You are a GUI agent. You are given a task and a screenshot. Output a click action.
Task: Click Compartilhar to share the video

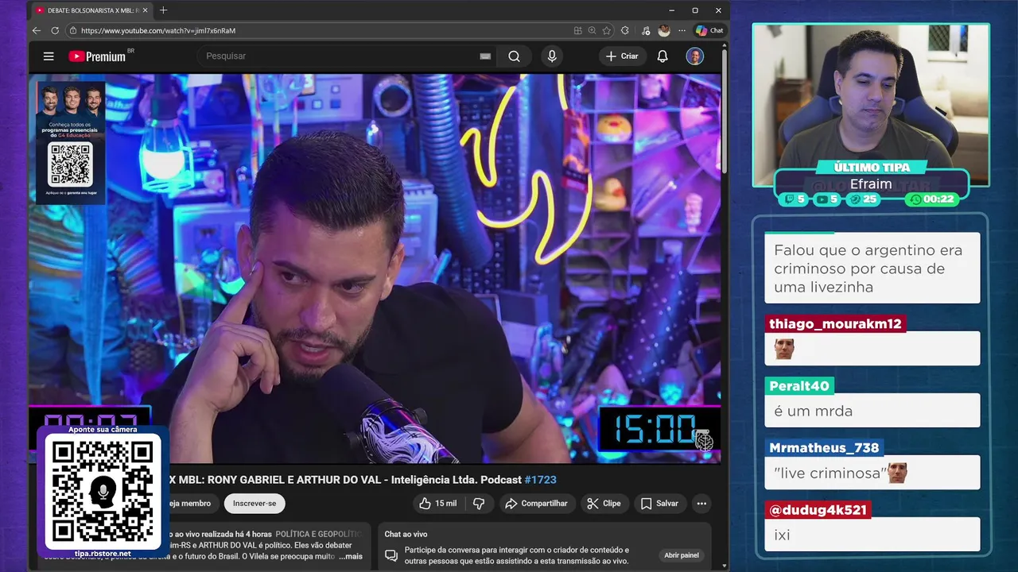pos(536,503)
